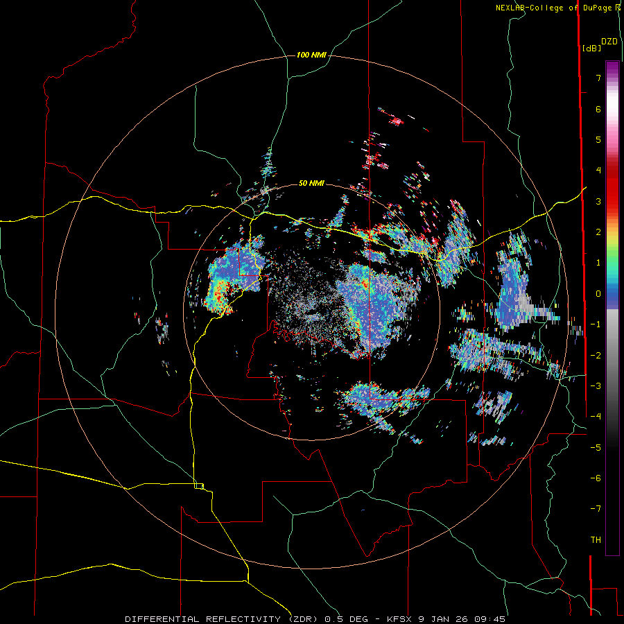Click the "[dB]" units label
The height and width of the screenshot is (624, 624).
[592, 48]
